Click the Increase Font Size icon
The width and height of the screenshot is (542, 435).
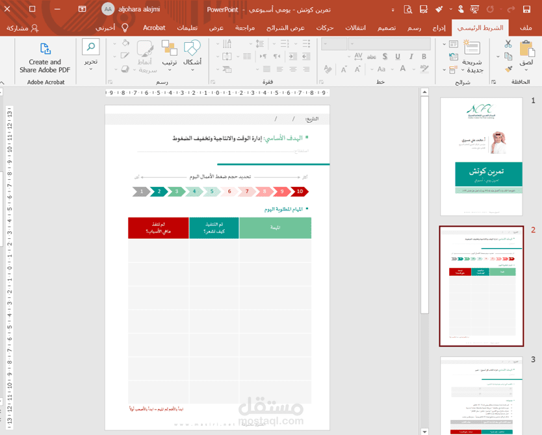357,69
